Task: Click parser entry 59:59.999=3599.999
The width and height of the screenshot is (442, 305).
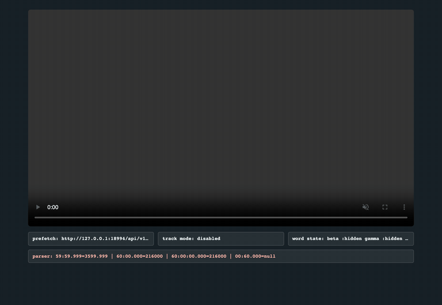Action: pyautogui.click(x=81, y=256)
